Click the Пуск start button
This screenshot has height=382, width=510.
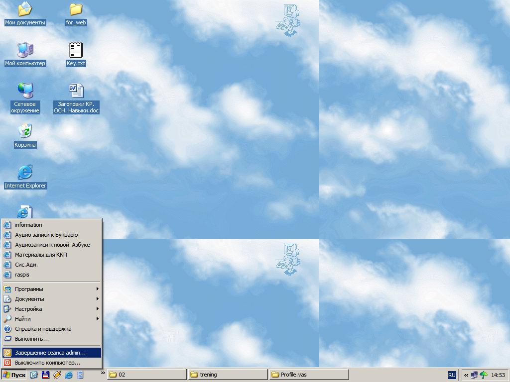[x=14, y=375]
